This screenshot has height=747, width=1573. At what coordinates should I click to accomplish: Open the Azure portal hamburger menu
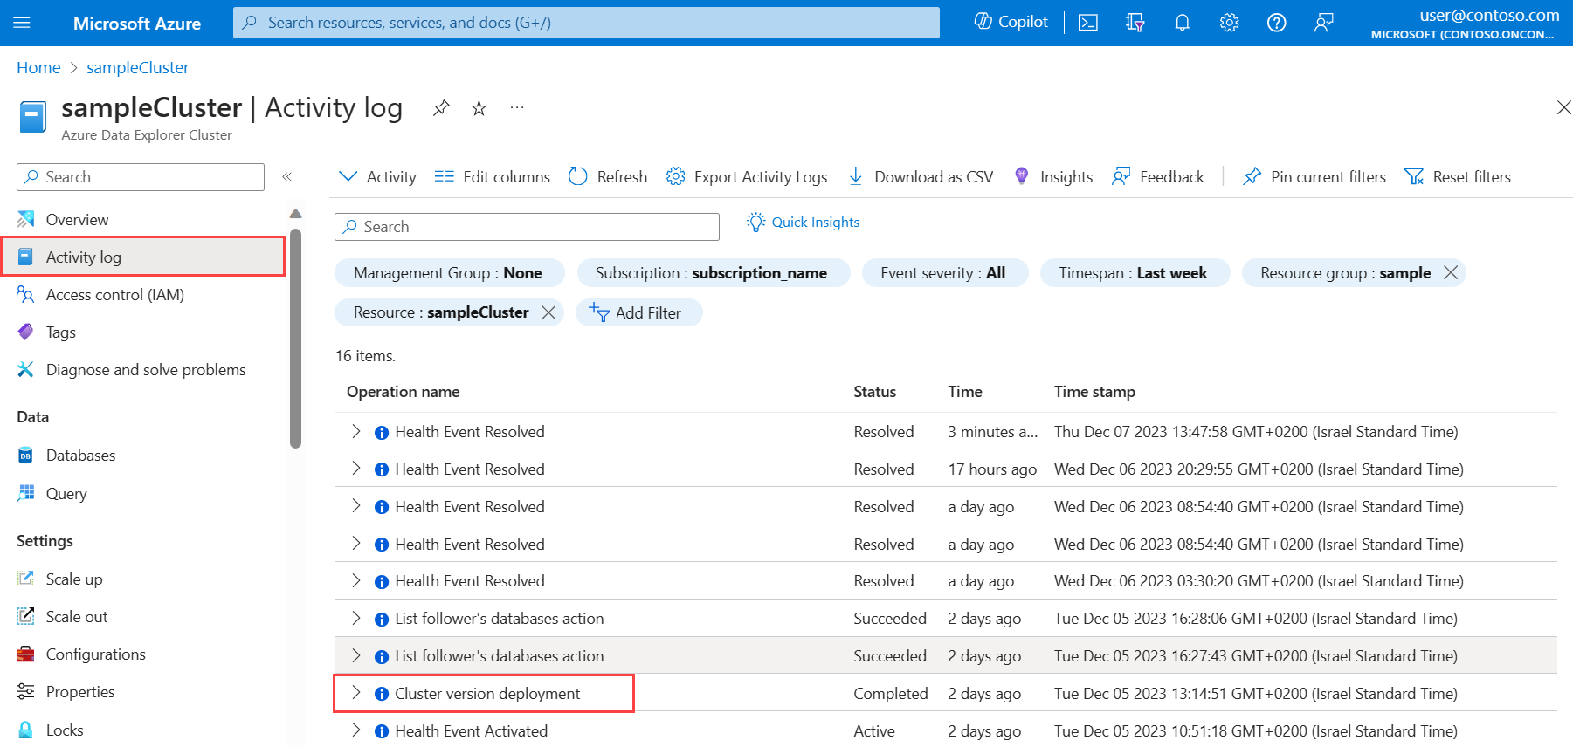tap(22, 23)
